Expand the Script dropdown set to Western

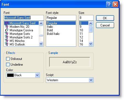(x=91, y=80)
